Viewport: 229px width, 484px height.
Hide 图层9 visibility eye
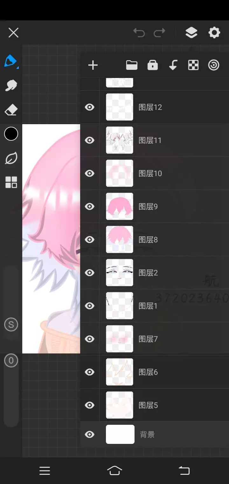pos(90,206)
